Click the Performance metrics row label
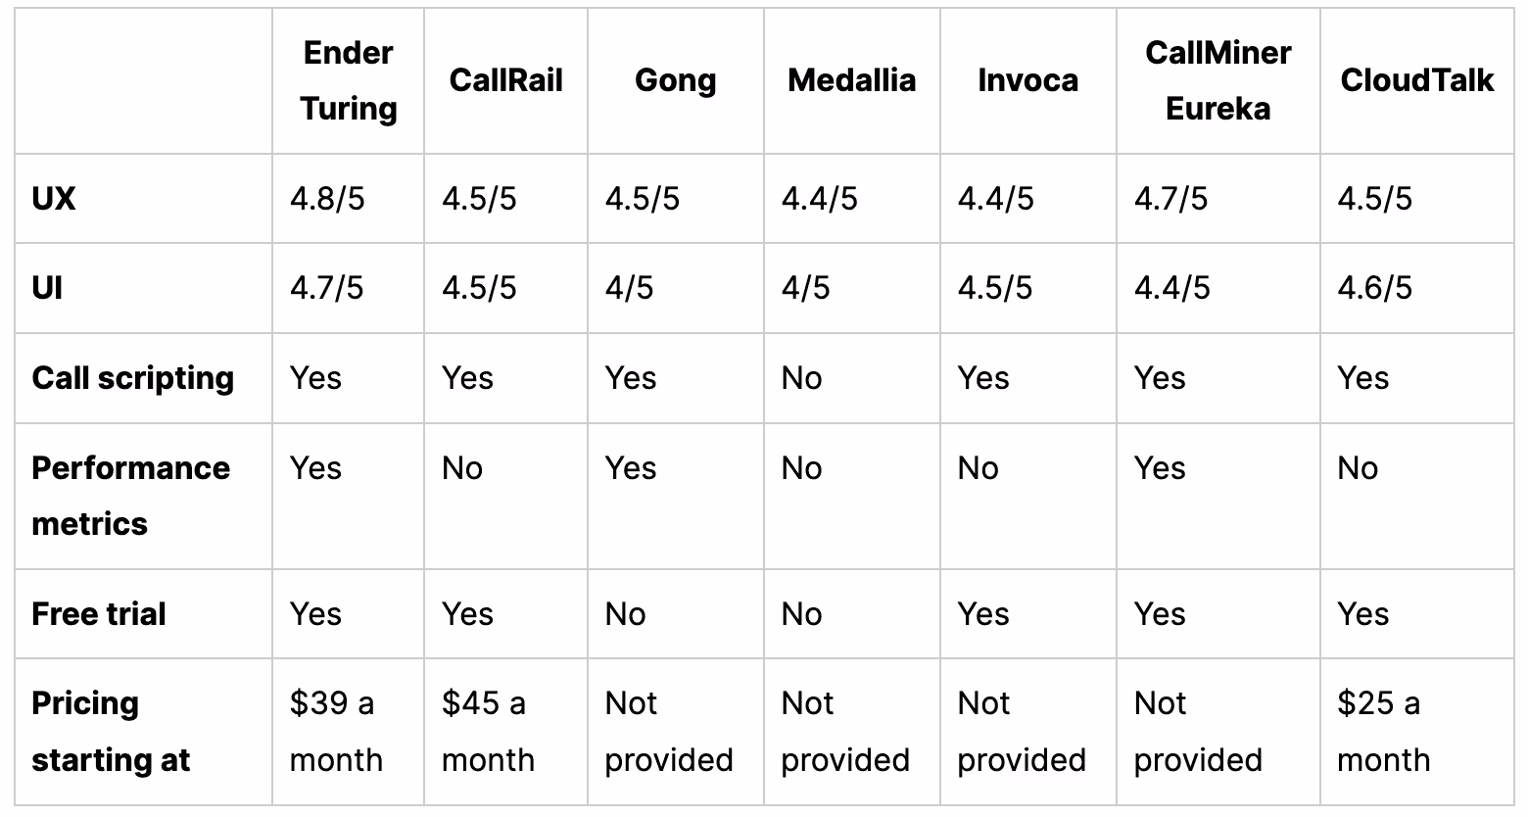The height and width of the screenshot is (817, 1528). tap(131, 496)
